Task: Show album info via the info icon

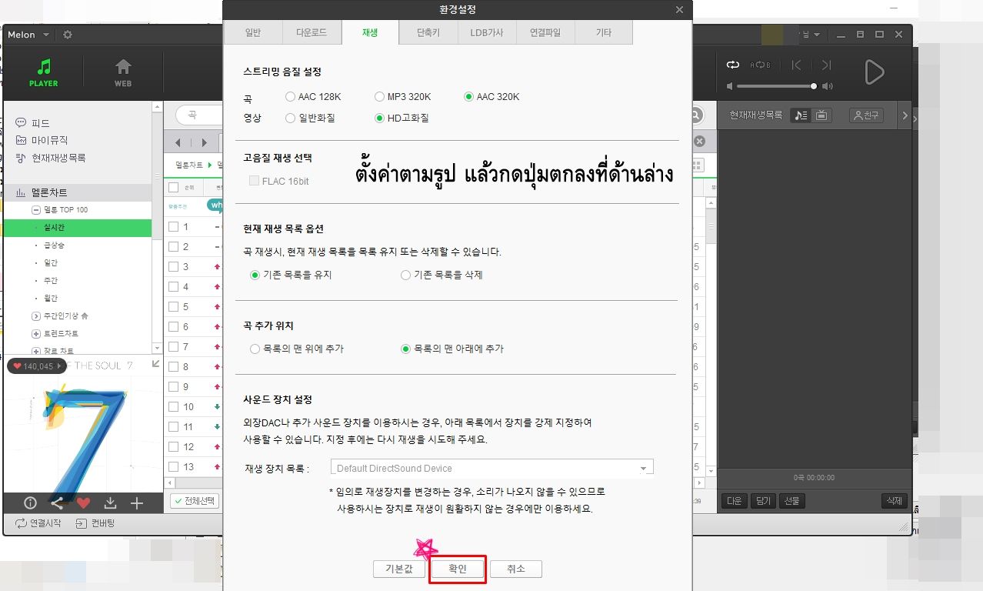Action: [x=30, y=503]
